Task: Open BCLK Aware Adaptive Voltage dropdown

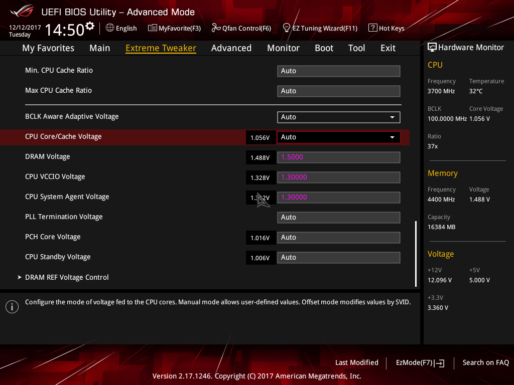Action: tap(339, 117)
